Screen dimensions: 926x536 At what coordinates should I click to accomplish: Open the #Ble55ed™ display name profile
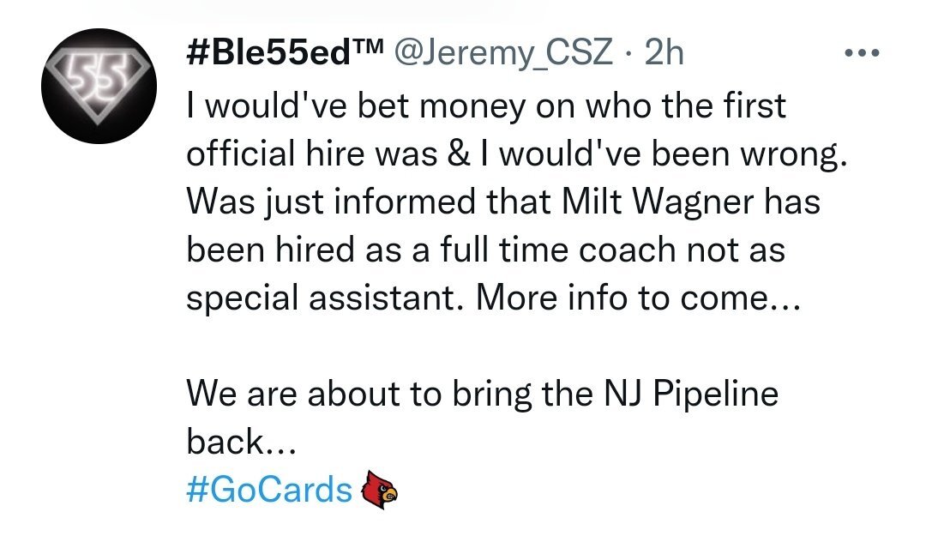tap(285, 53)
